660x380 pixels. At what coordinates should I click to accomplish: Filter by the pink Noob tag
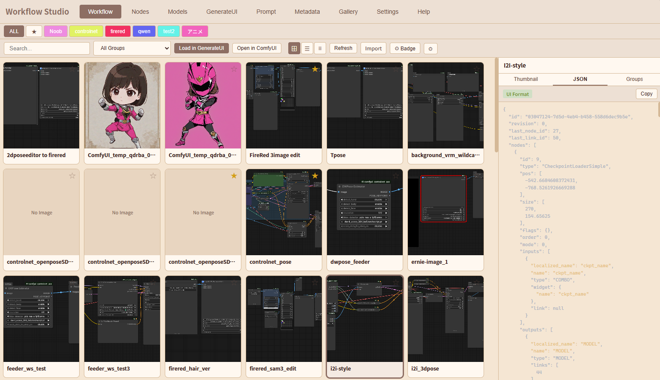pyautogui.click(x=56, y=31)
